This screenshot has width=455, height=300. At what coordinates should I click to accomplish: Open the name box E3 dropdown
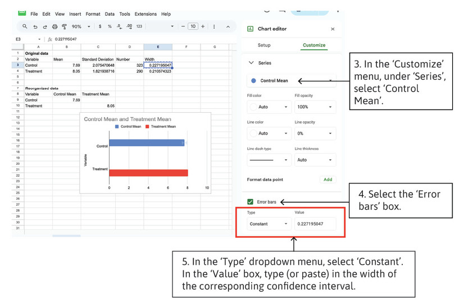(39, 39)
